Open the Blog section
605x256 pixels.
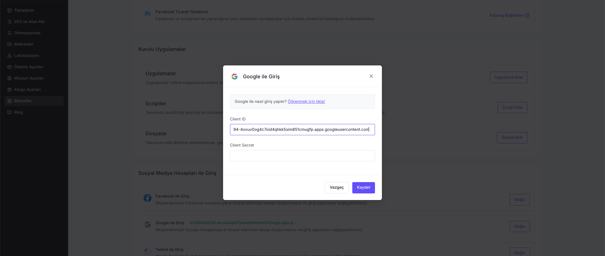(x=34, y=112)
